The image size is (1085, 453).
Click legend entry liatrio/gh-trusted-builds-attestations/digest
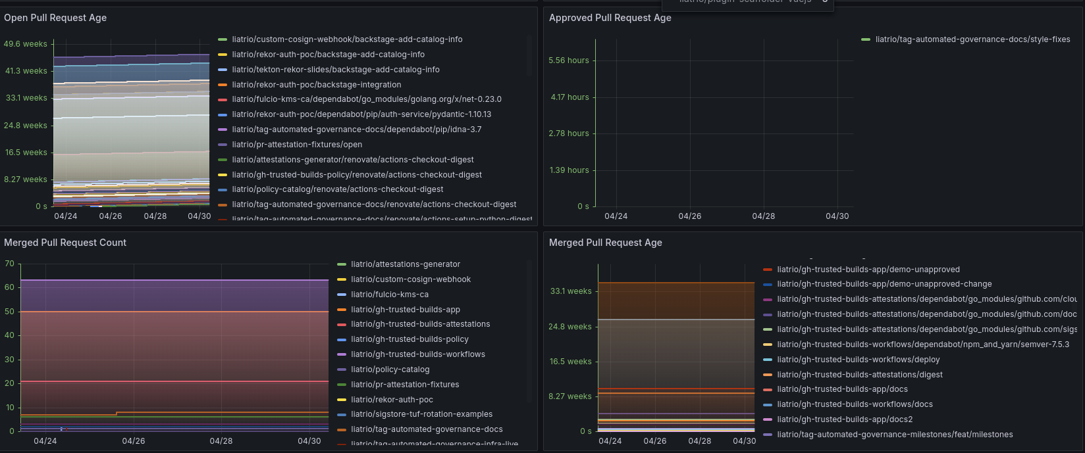click(x=860, y=375)
